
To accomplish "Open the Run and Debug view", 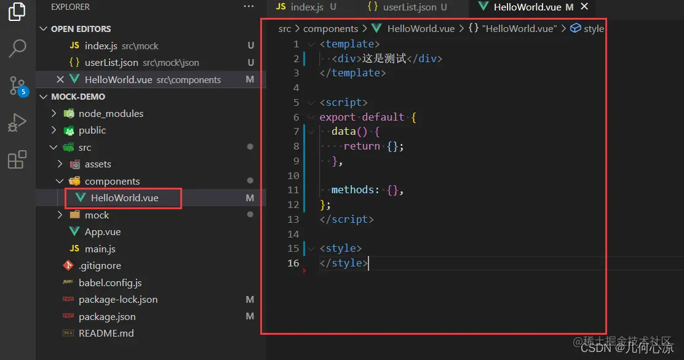I will (17, 122).
